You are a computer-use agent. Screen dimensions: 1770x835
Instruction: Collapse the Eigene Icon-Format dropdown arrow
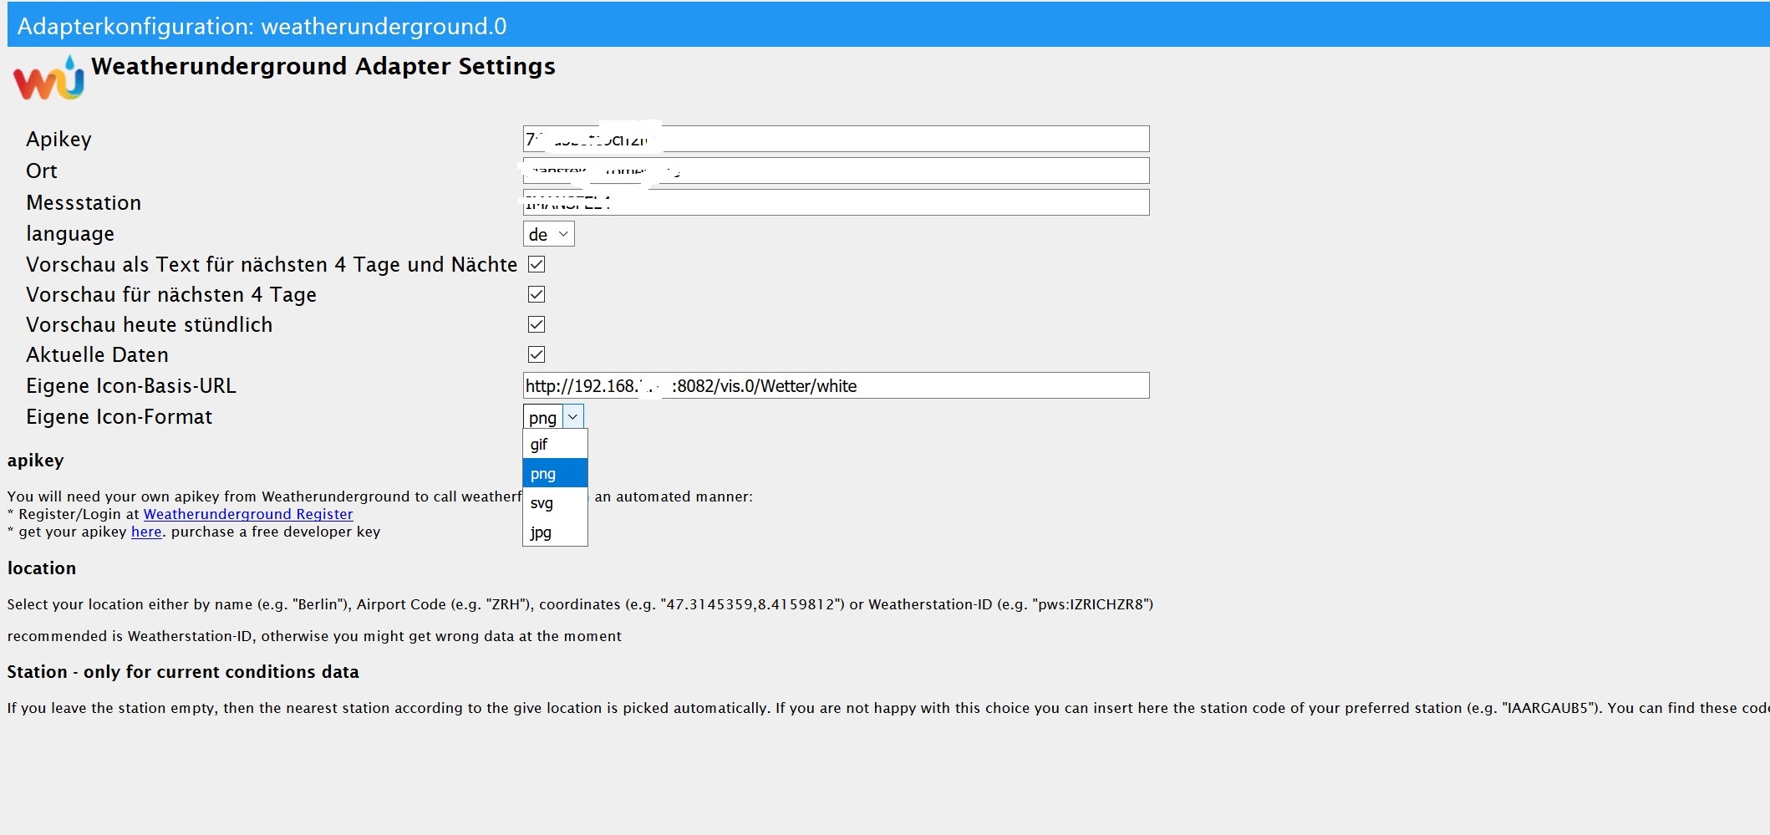(573, 416)
